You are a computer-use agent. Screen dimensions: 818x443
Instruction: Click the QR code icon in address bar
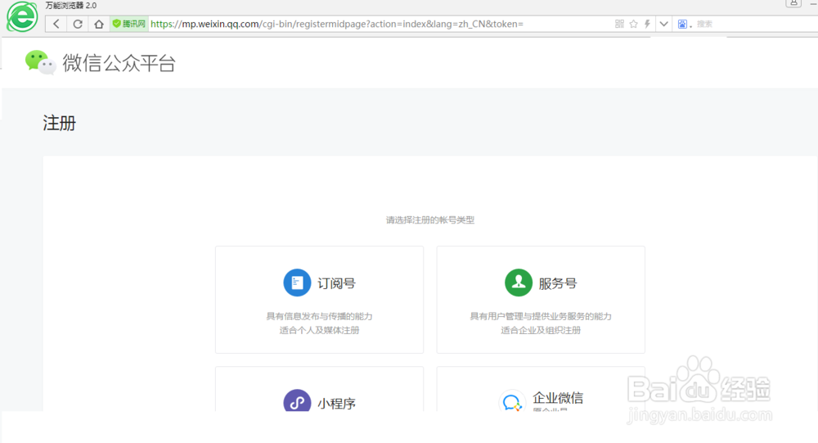point(619,24)
